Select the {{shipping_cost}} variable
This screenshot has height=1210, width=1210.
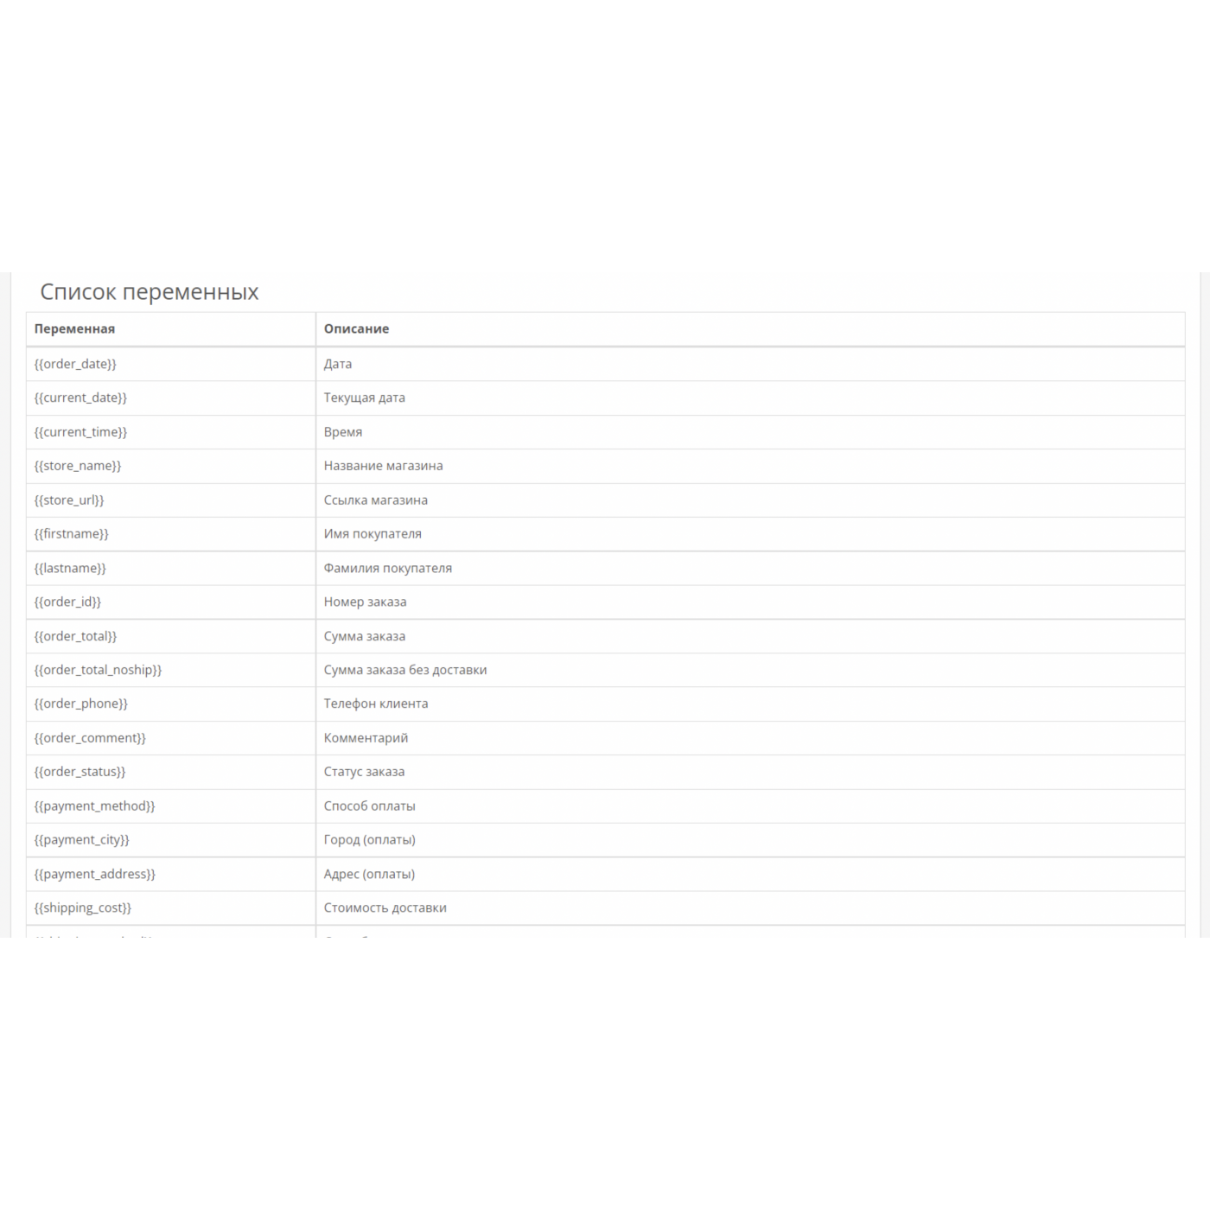coord(83,907)
